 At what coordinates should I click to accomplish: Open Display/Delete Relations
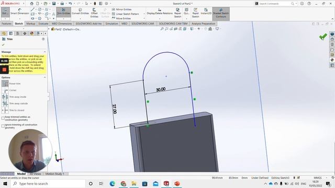point(160,11)
